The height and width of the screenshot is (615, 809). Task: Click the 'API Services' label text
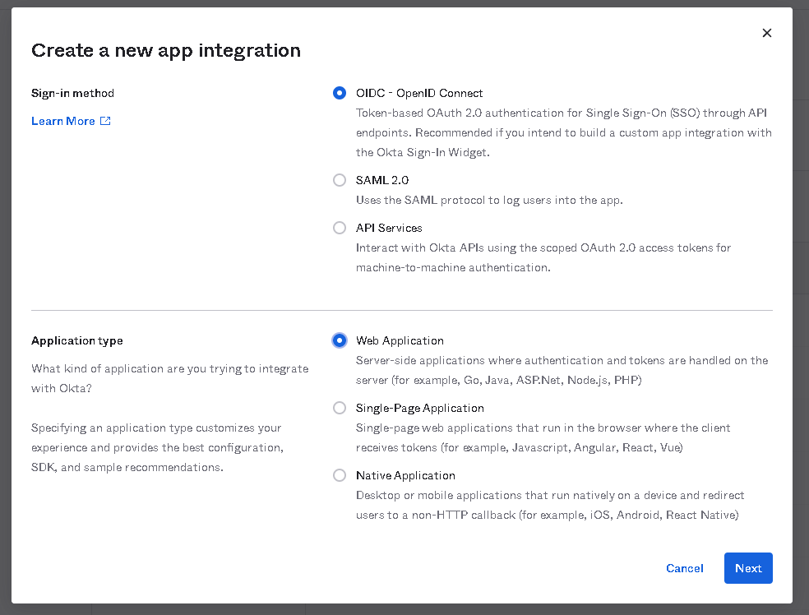pos(389,228)
